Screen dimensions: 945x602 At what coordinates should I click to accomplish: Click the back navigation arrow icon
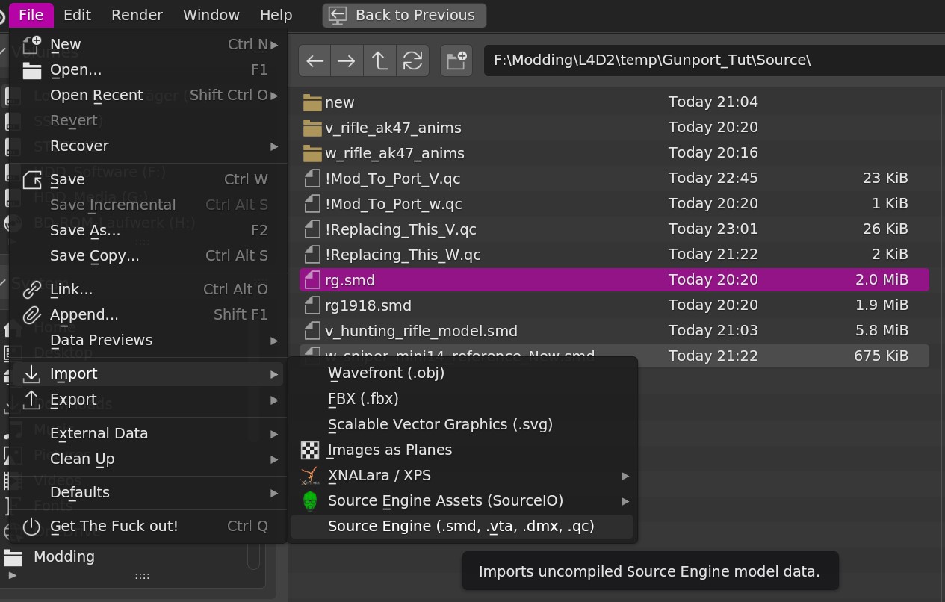(x=315, y=60)
